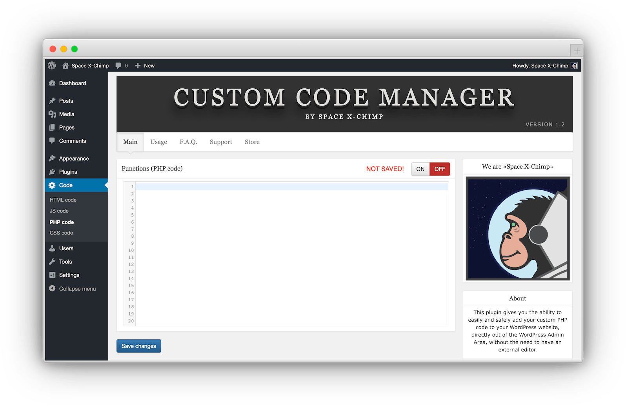The height and width of the screenshot is (406, 626).
Task: Go to the Support tab
Action: (221, 142)
